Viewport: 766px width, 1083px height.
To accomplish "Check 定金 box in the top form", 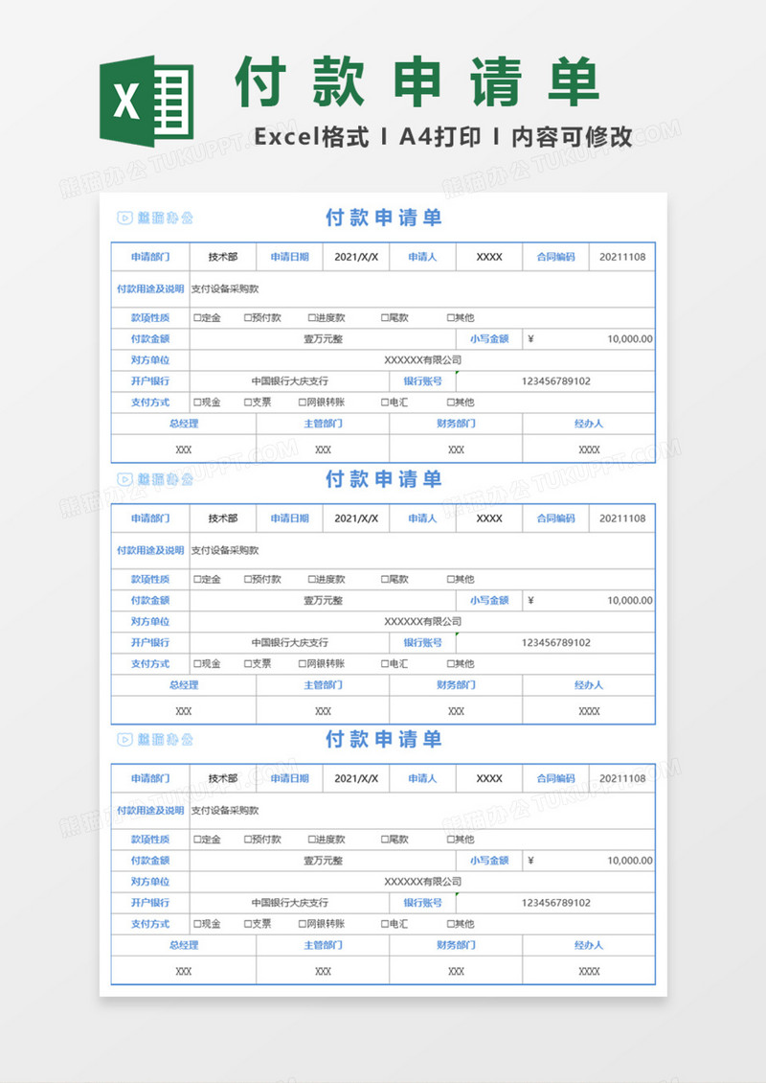I will (197, 318).
